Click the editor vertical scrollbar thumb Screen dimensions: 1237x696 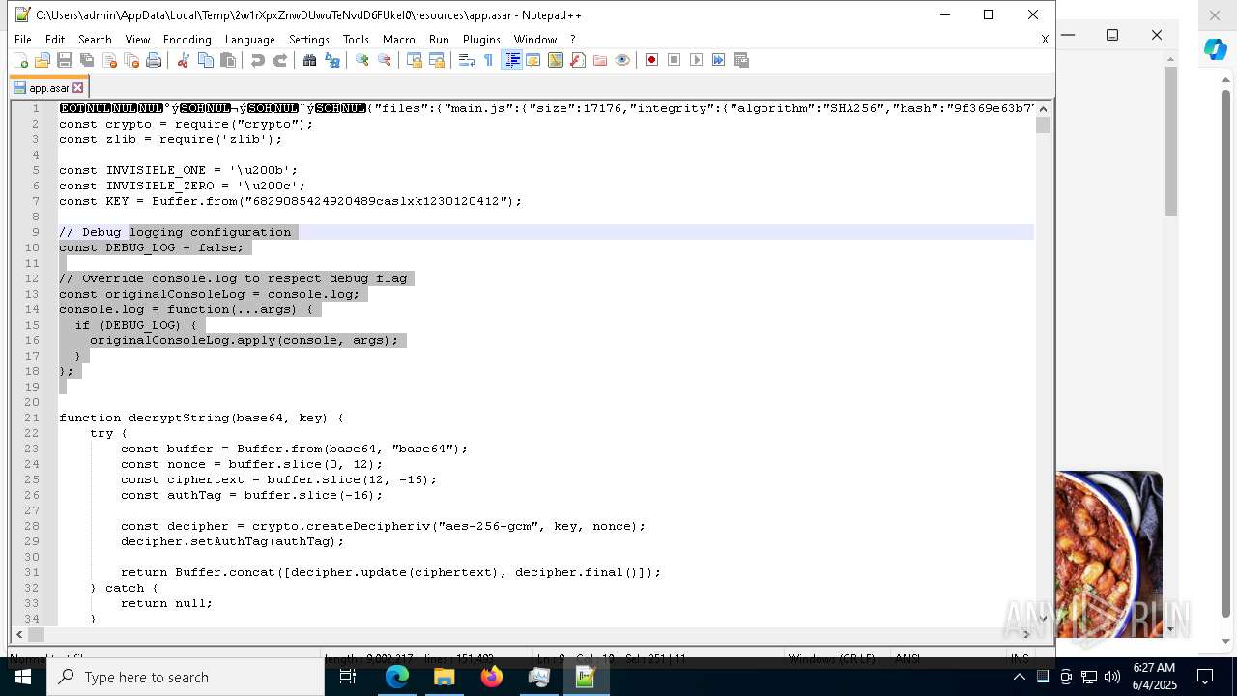1043,126
